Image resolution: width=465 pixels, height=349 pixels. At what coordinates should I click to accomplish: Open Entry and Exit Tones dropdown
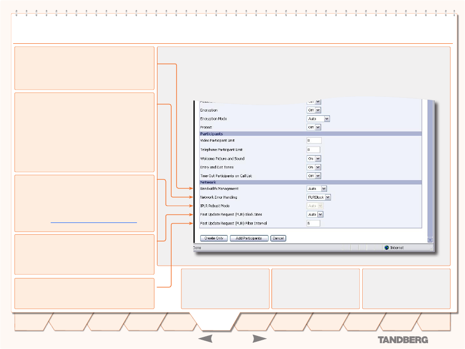pos(314,167)
